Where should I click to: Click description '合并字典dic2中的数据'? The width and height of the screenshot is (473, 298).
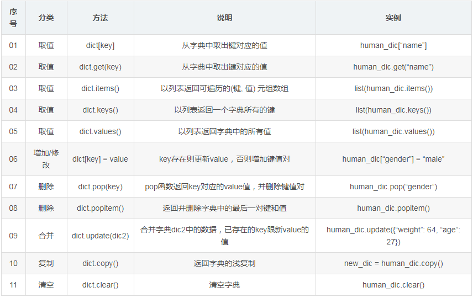[178, 230]
